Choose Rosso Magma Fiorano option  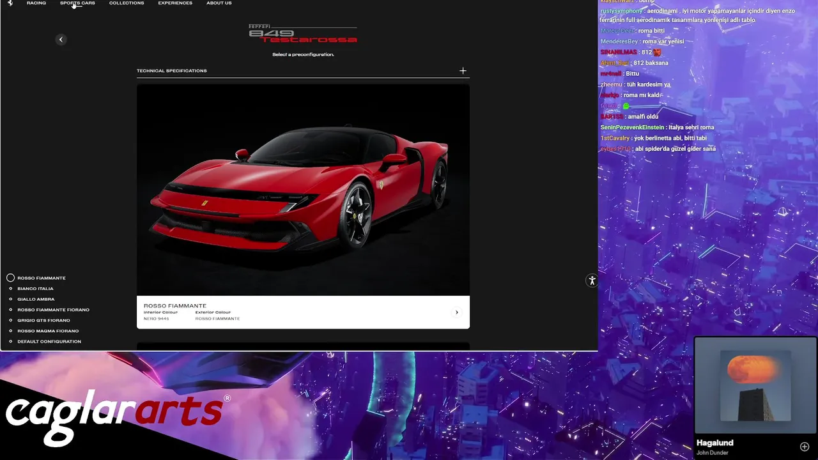point(48,331)
